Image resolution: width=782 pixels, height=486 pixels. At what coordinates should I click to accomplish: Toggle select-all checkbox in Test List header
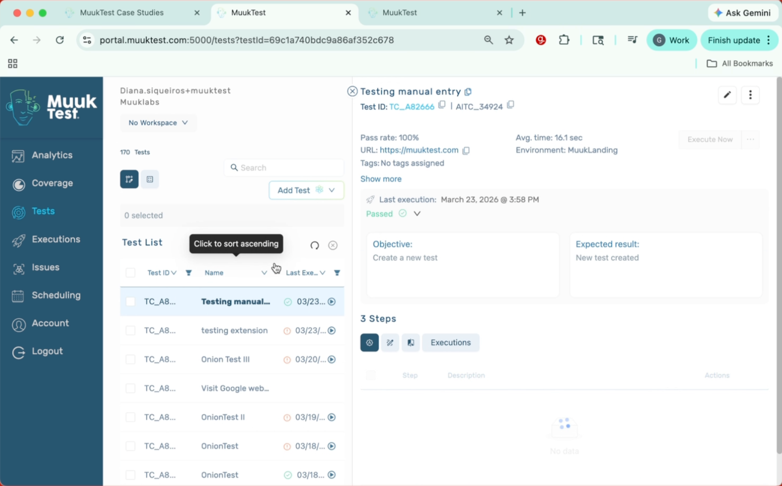tap(130, 273)
